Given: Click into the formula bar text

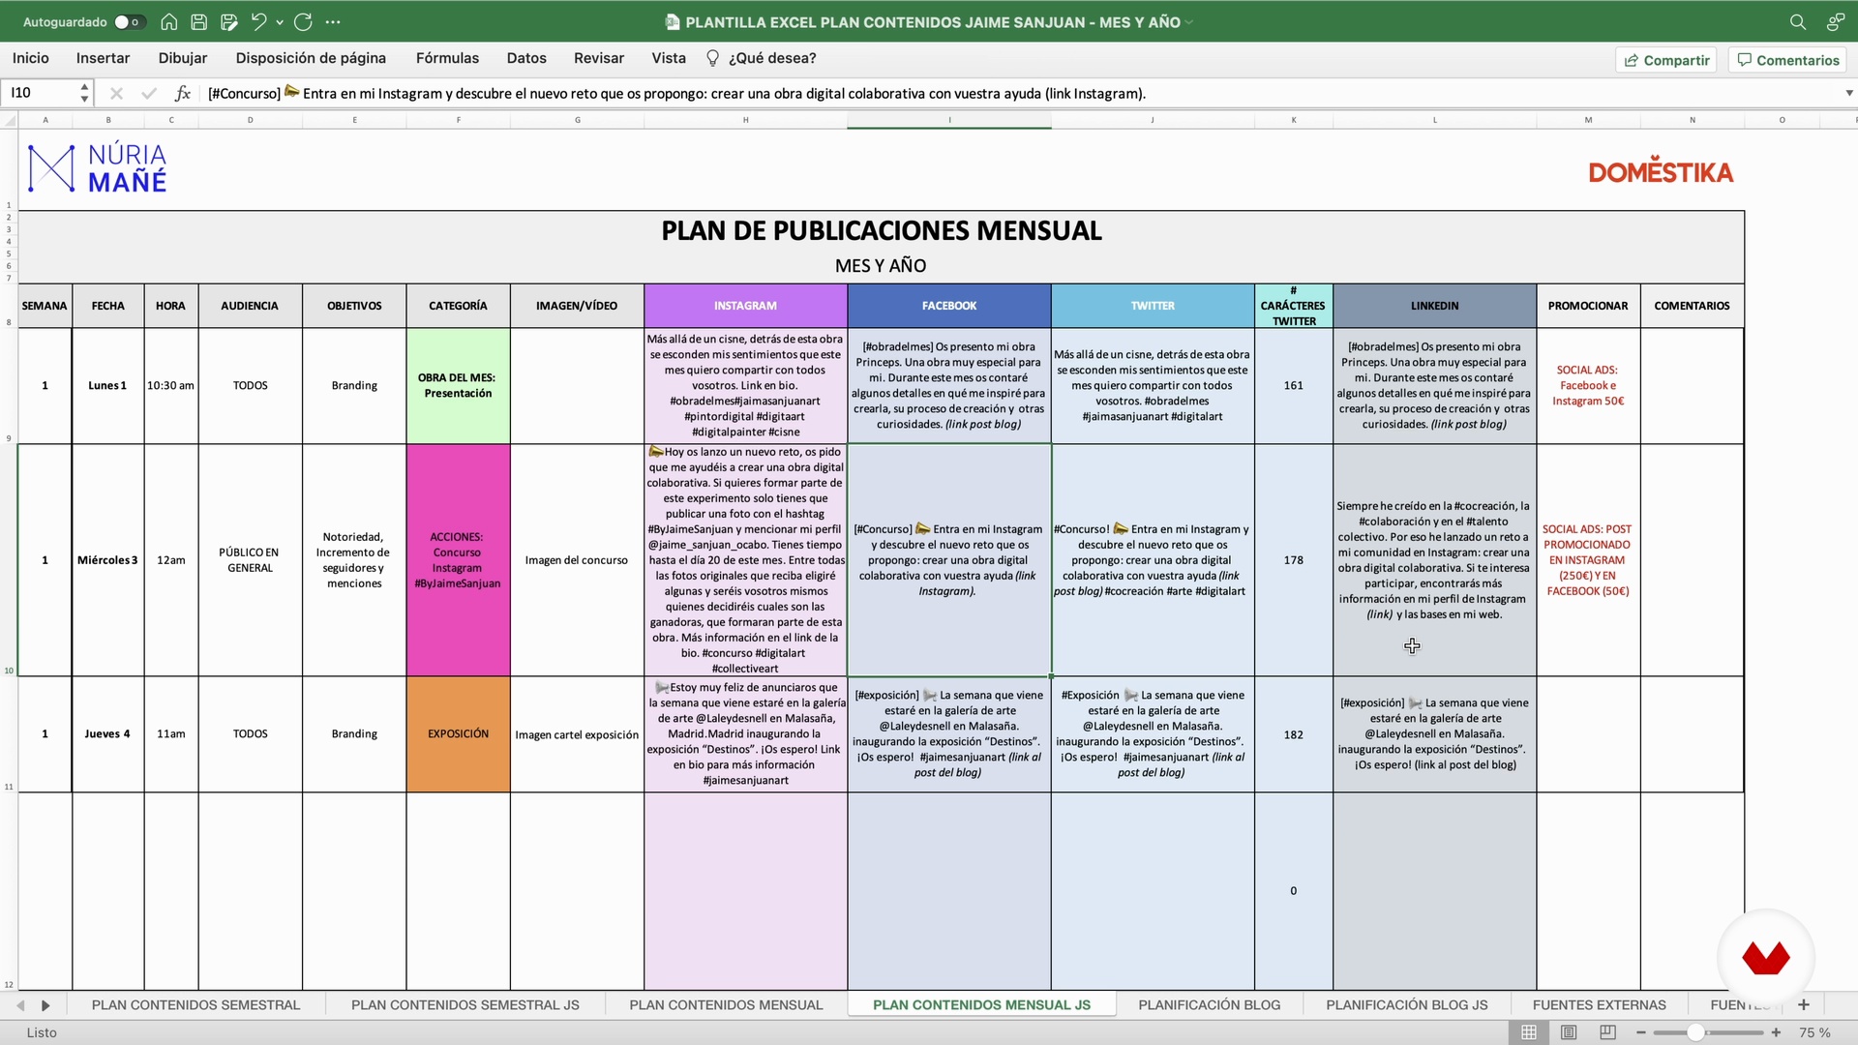Looking at the screenshot, I should tap(1016, 93).
